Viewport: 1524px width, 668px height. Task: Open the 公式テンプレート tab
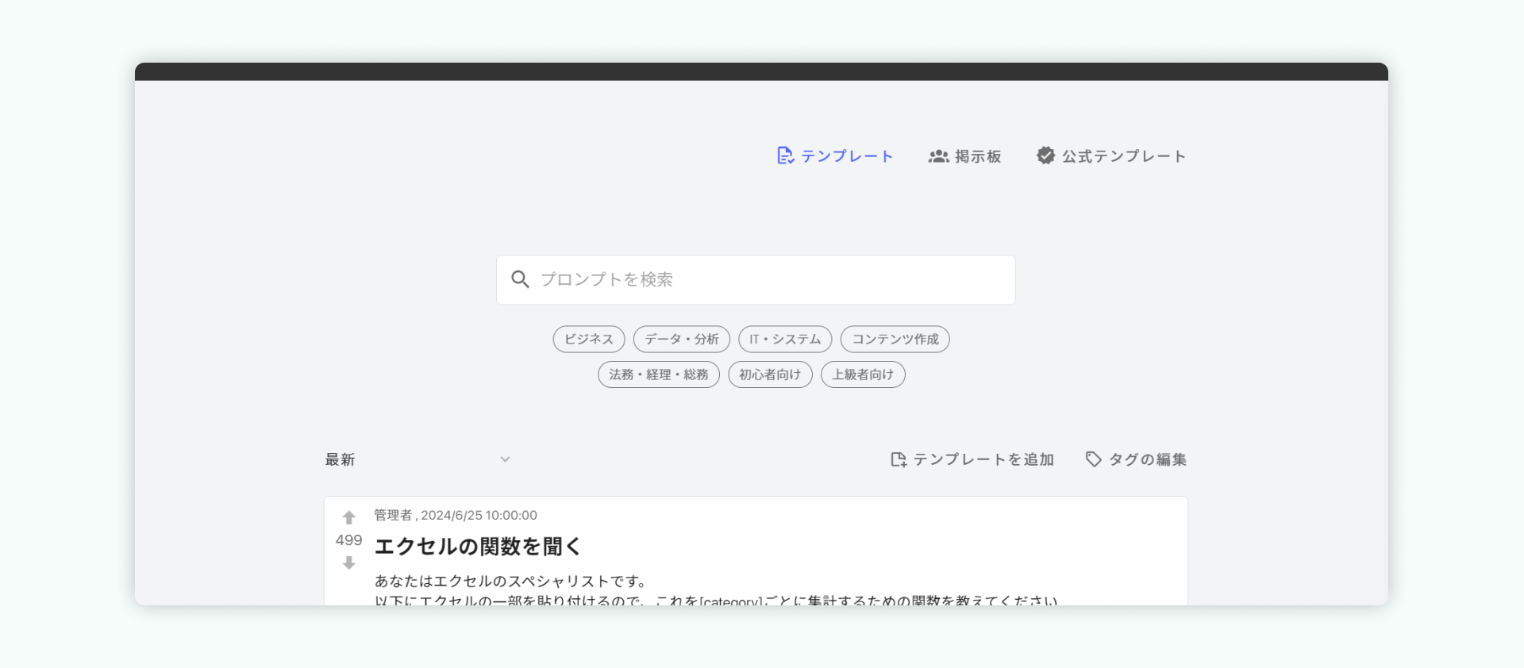click(x=1110, y=156)
